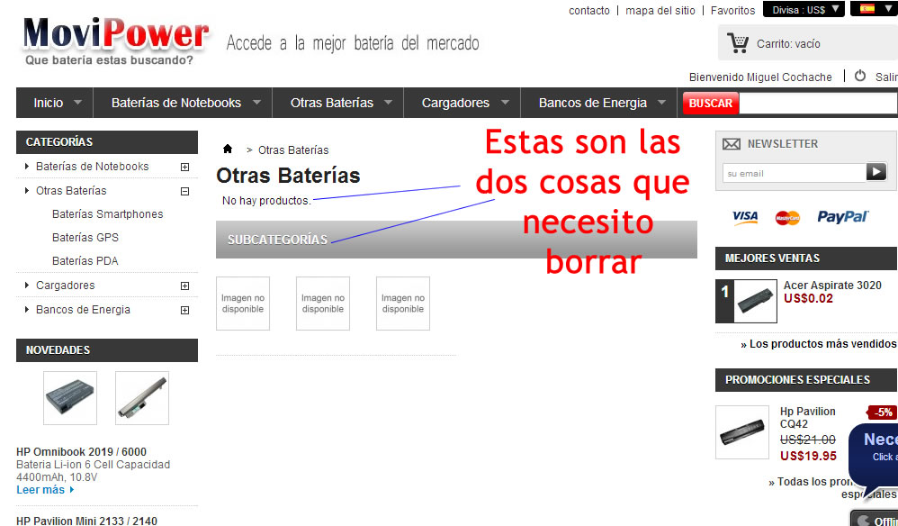Open the mapa del sitio link

[660, 10]
